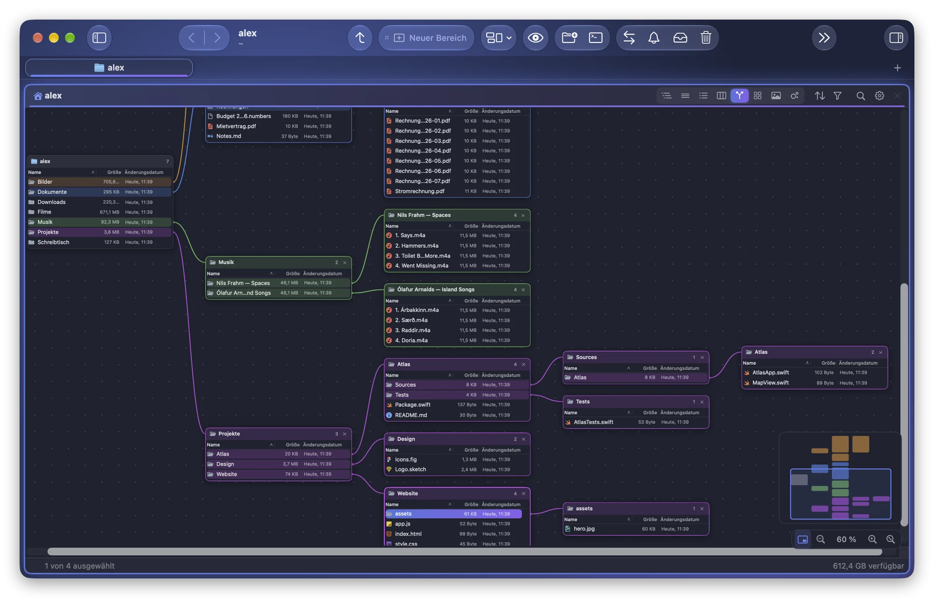The width and height of the screenshot is (934, 598).
Task: Click the alex home breadcrumb
Action: point(48,96)
